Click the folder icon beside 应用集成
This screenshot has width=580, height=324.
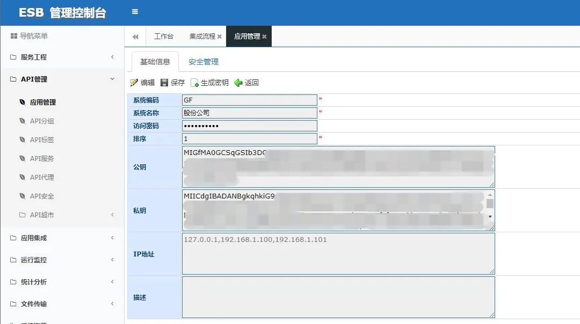[13, 238]
